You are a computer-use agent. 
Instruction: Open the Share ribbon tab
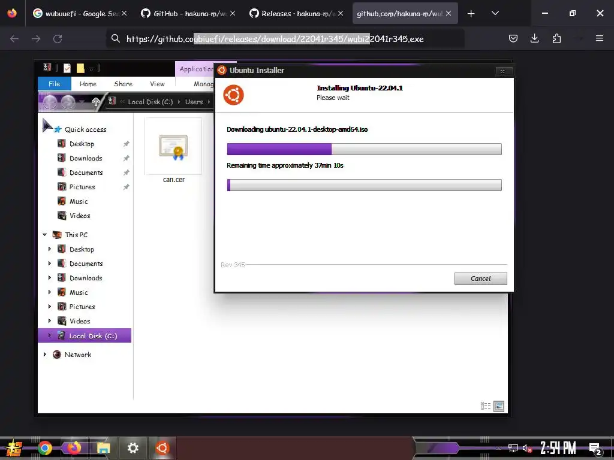point(124,84)
